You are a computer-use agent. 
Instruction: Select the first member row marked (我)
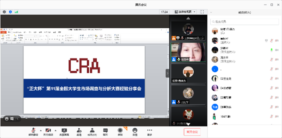click(x=244, y=31)
